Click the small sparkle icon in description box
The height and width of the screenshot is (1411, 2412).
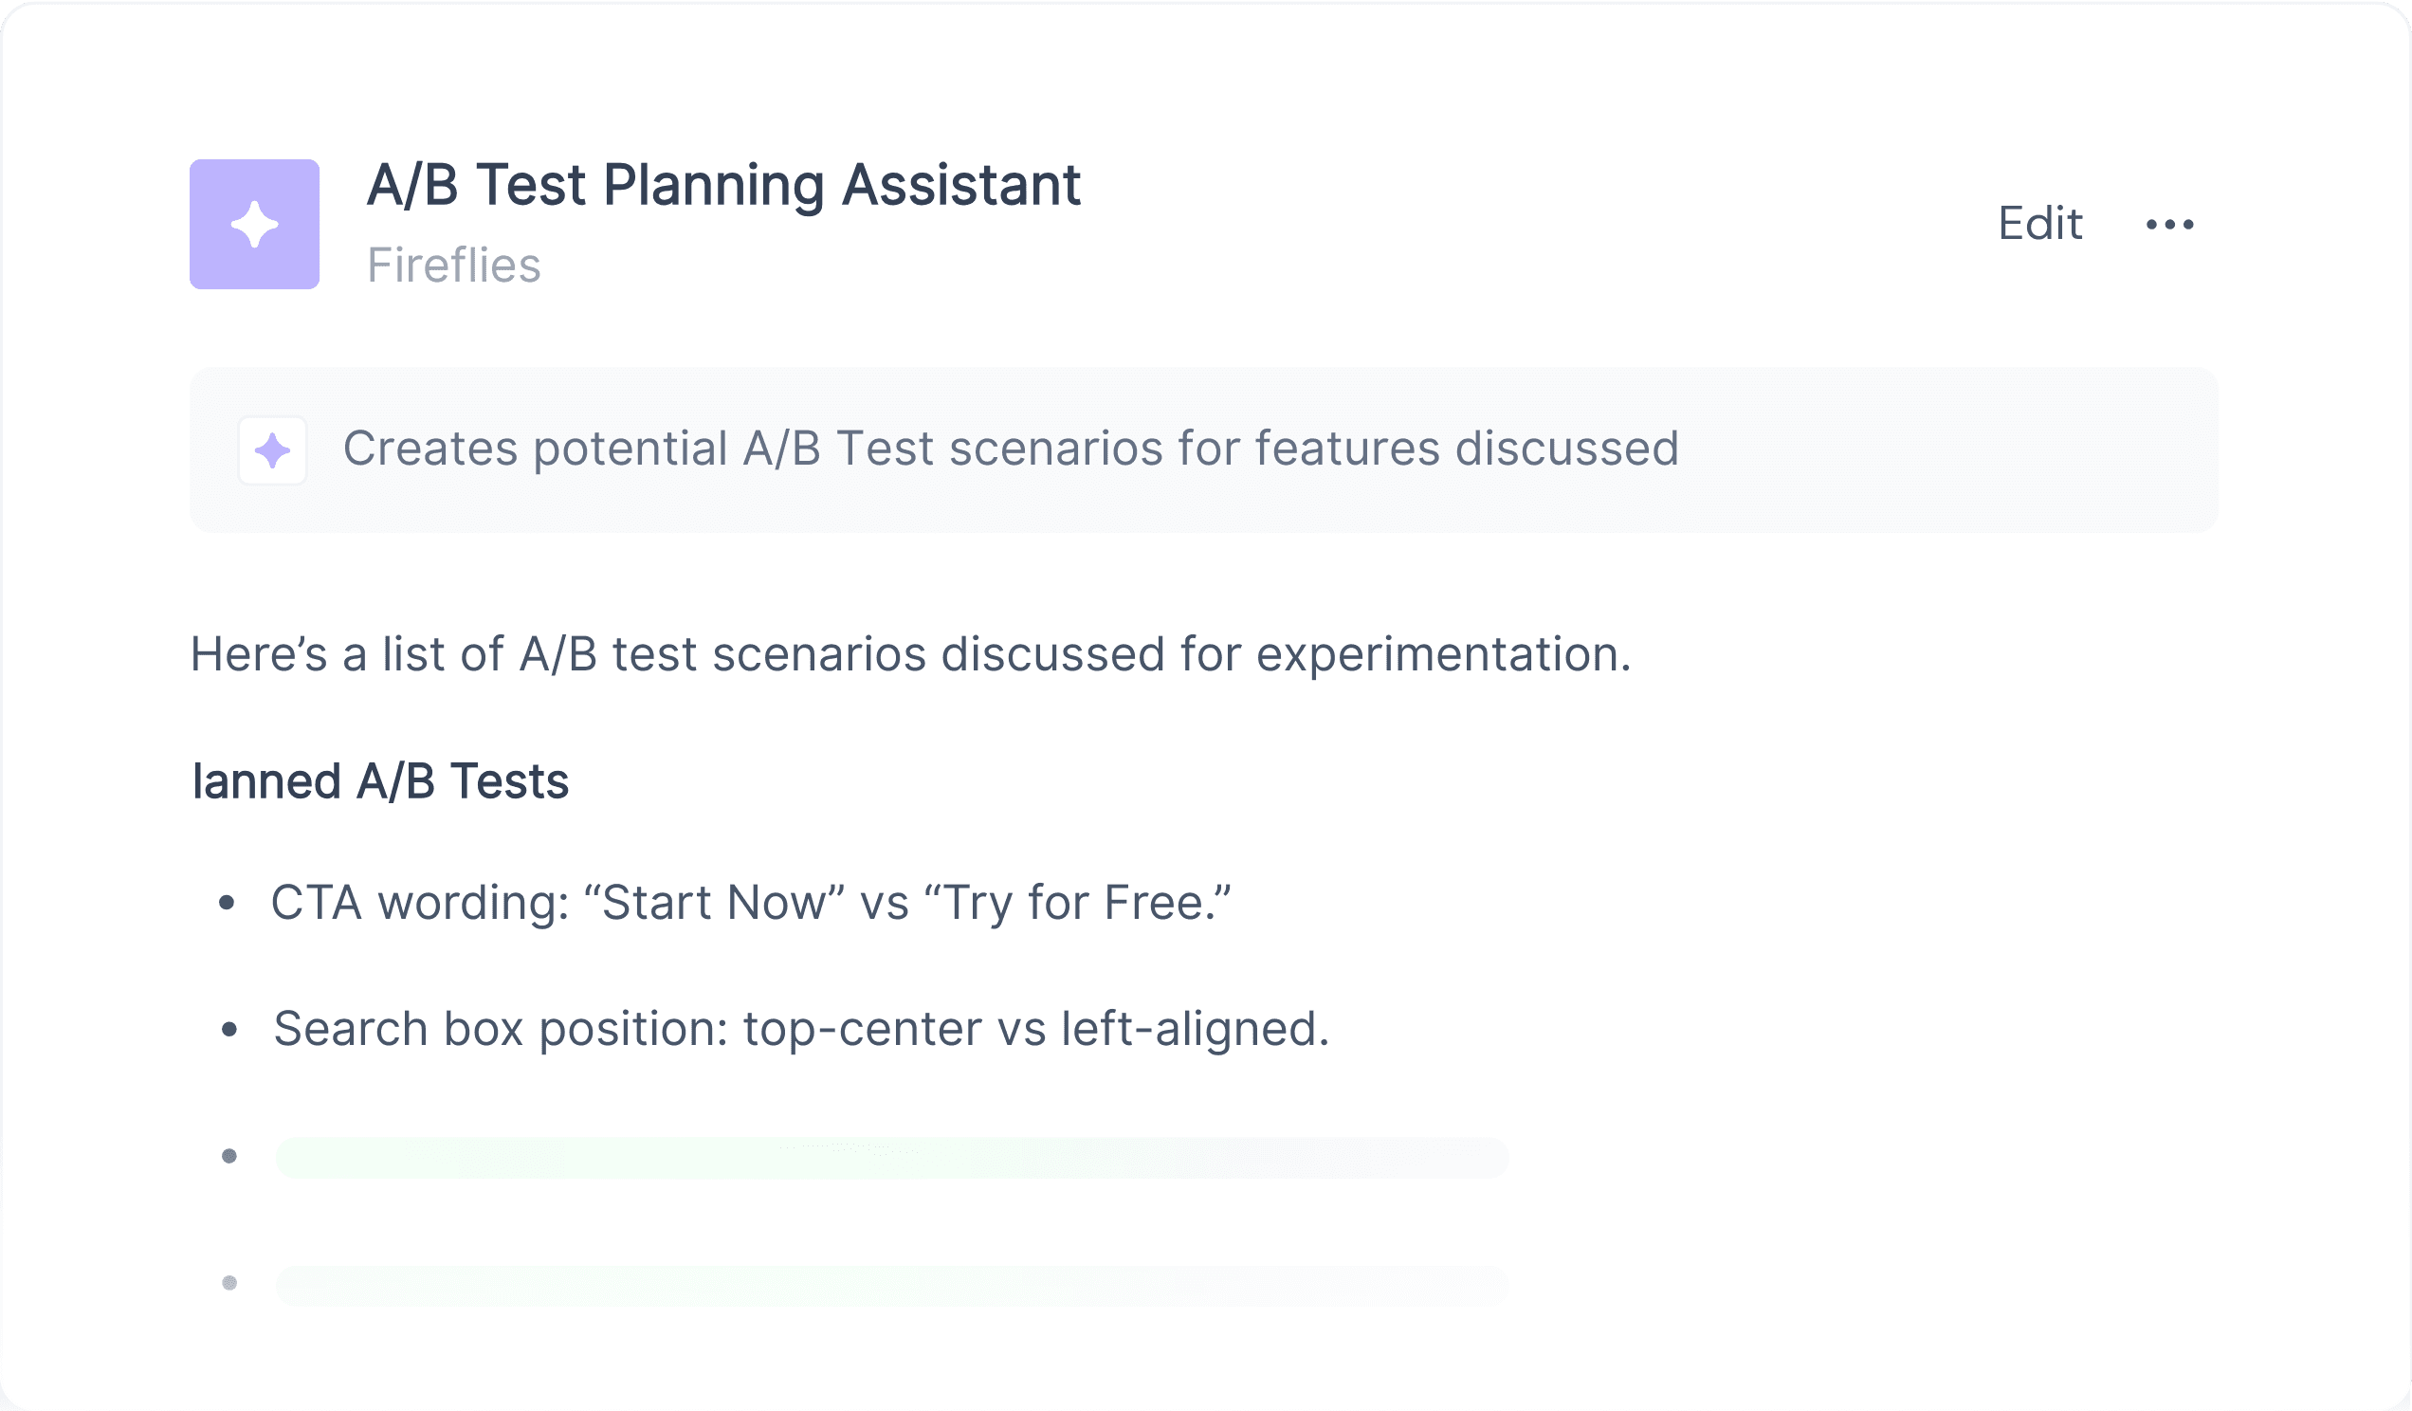273,449
